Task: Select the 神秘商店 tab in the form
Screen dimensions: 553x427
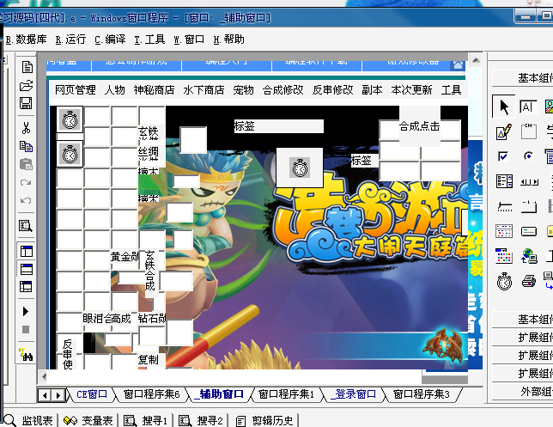Action: (154, 90)
